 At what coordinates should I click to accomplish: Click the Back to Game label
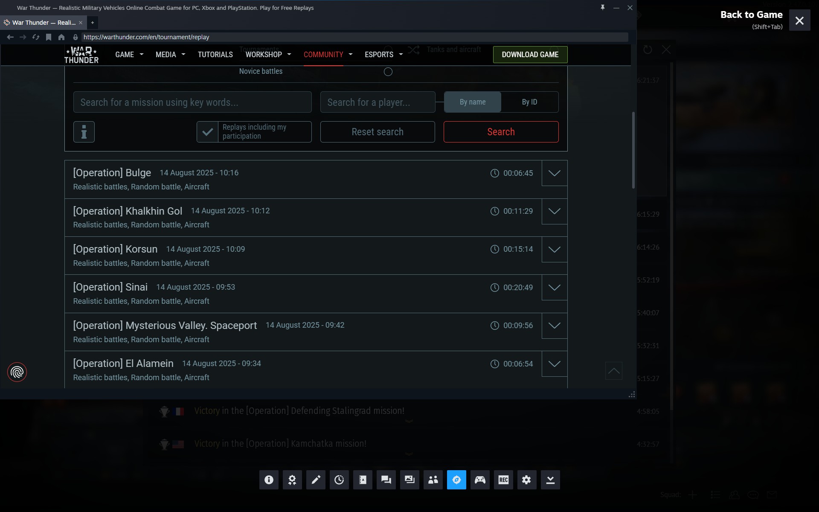752,15
